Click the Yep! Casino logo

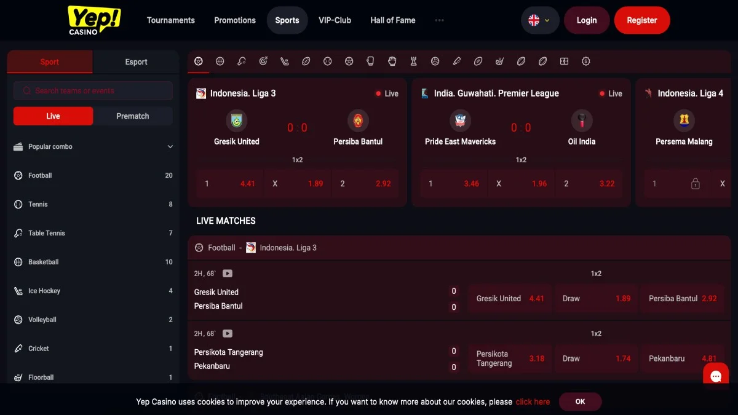pyautogui.click(x=94, y=20)
